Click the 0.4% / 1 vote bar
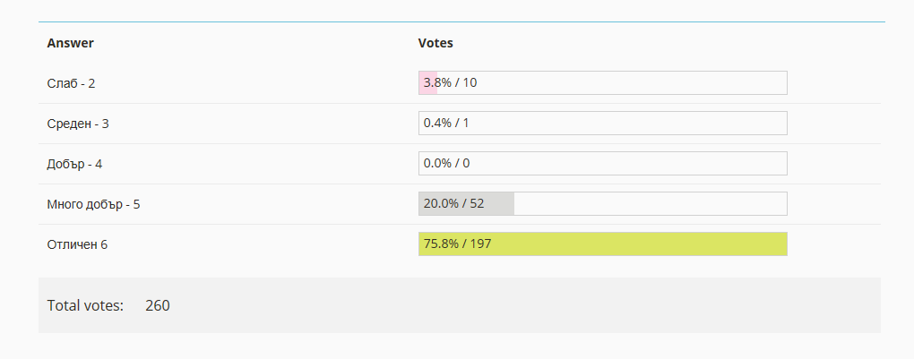This screenshot has width=914, height=359. [603, 123]
